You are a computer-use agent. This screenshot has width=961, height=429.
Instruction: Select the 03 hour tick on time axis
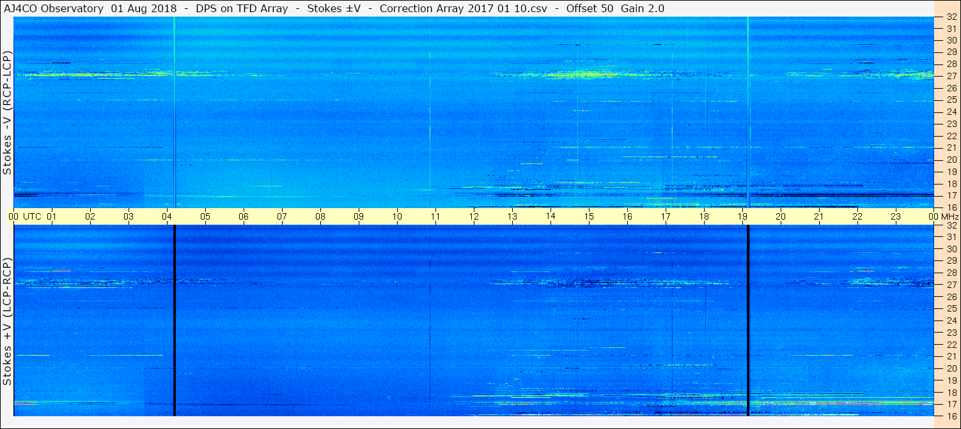click(129, 217)
